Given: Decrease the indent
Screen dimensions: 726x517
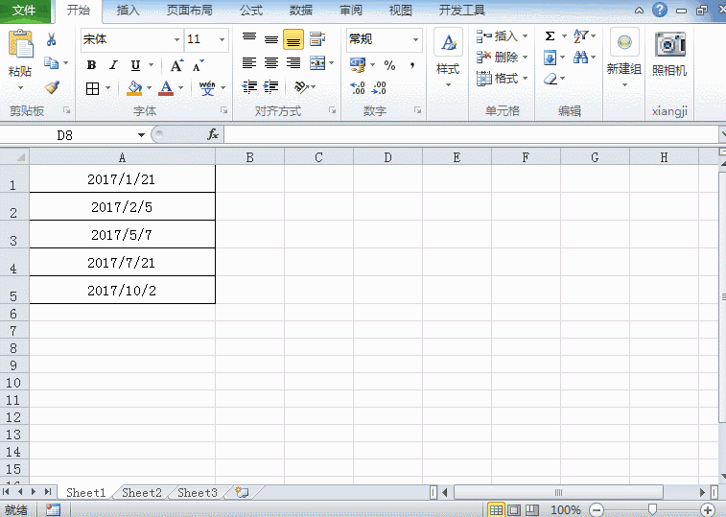Looking at the screenshot, I should pyautogui.click(x=249, y=86).
